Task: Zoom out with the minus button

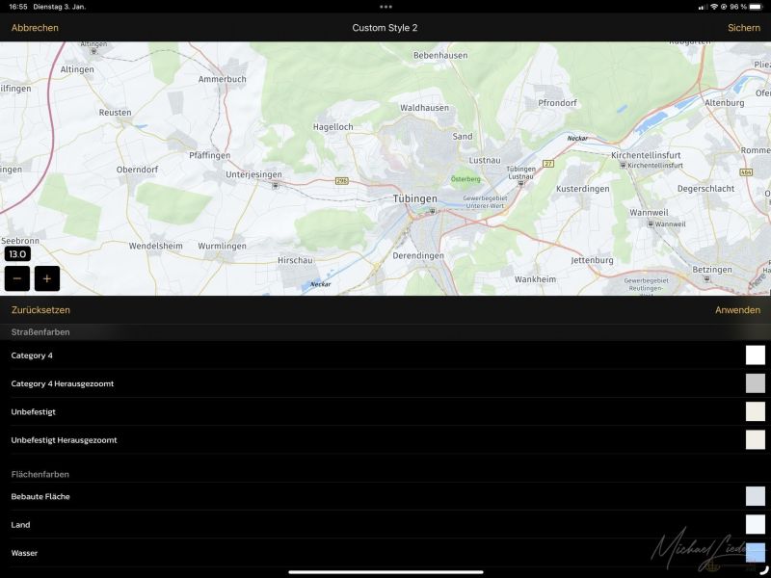Action: point(17,279)
